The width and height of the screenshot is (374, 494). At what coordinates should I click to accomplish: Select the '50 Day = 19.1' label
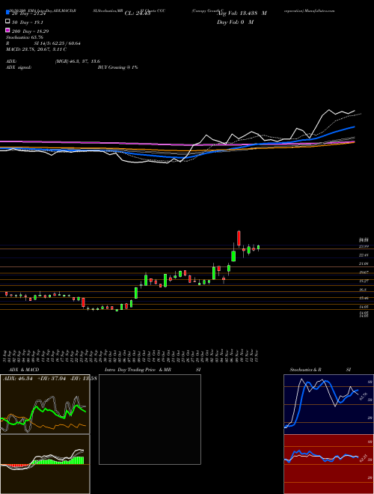coord(28,22)
